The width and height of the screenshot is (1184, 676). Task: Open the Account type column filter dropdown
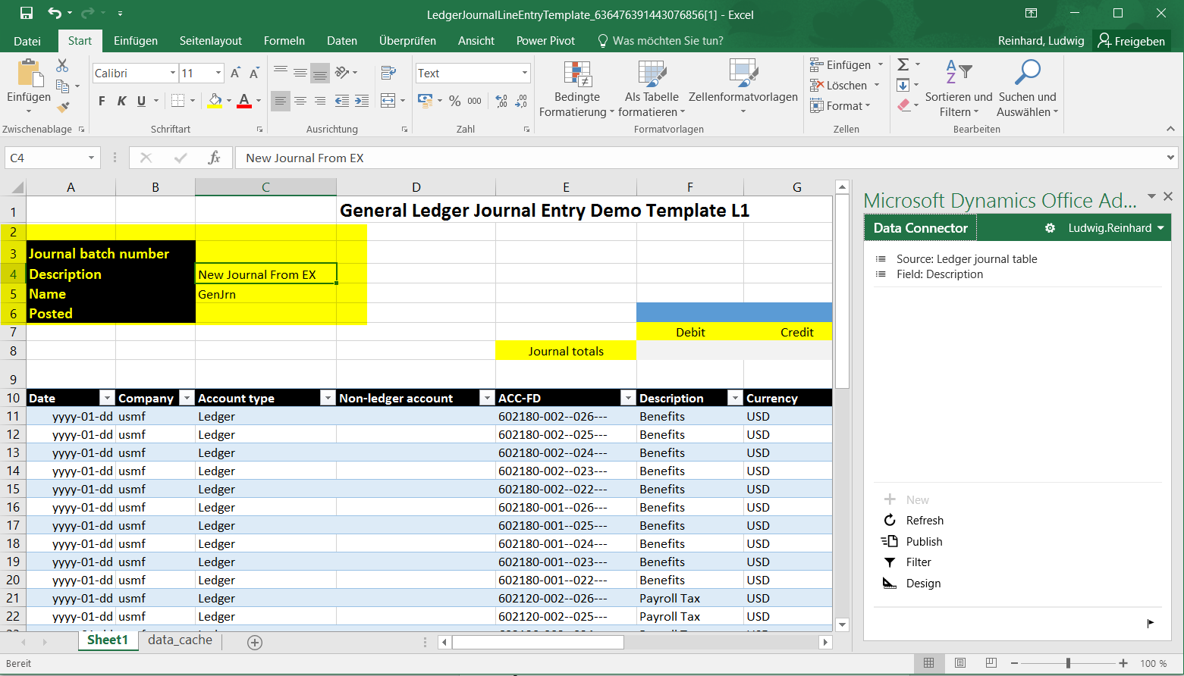[x=328, y=398]
